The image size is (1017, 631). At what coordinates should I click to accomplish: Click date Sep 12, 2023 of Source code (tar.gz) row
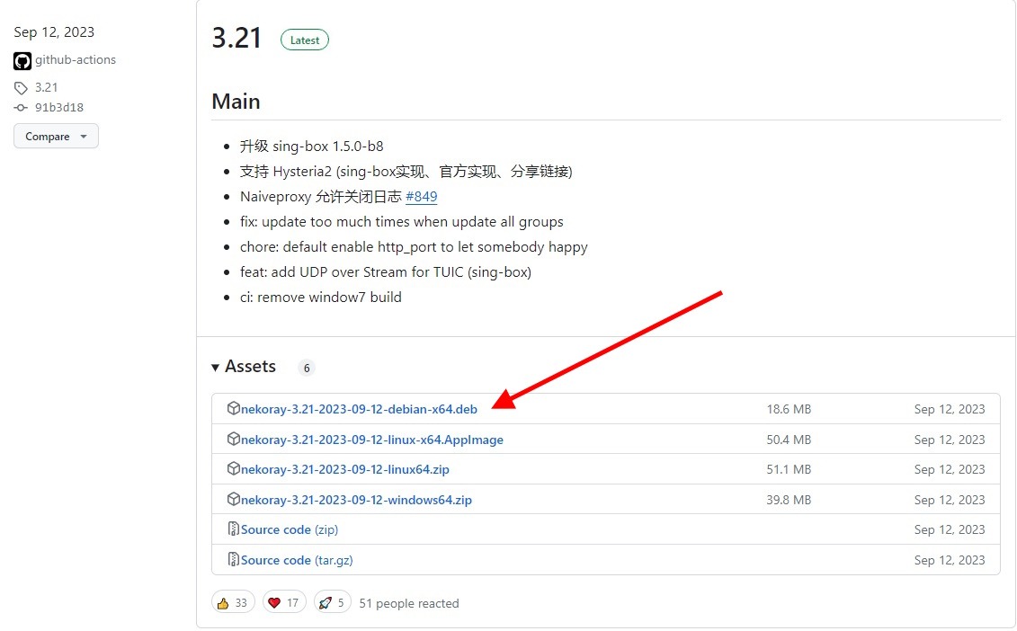tap(950, 560)
